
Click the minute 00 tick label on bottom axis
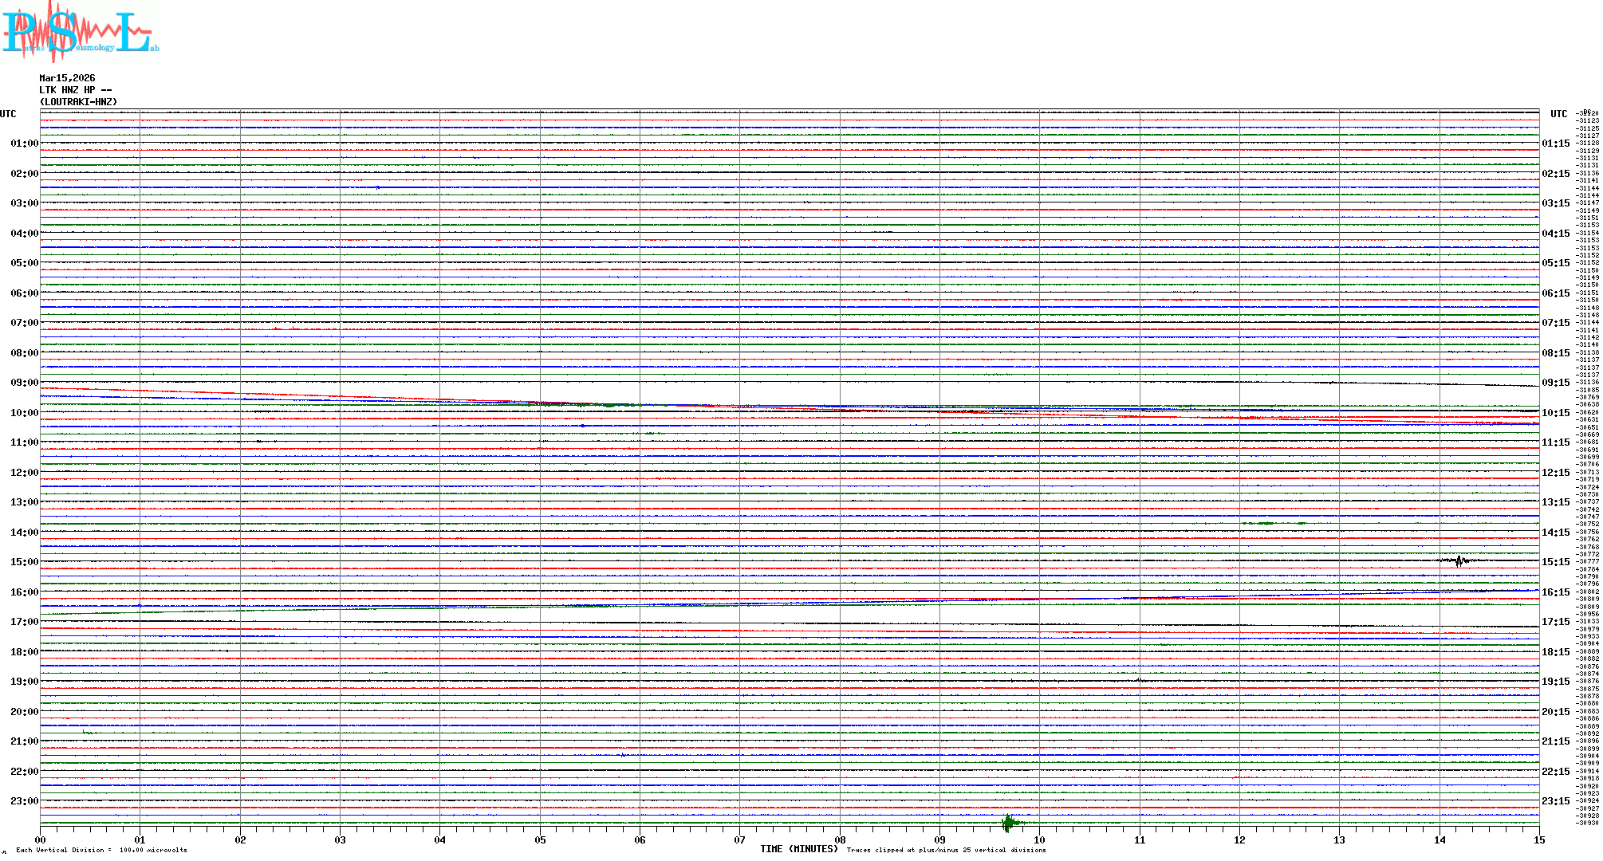tap(41, 840)
